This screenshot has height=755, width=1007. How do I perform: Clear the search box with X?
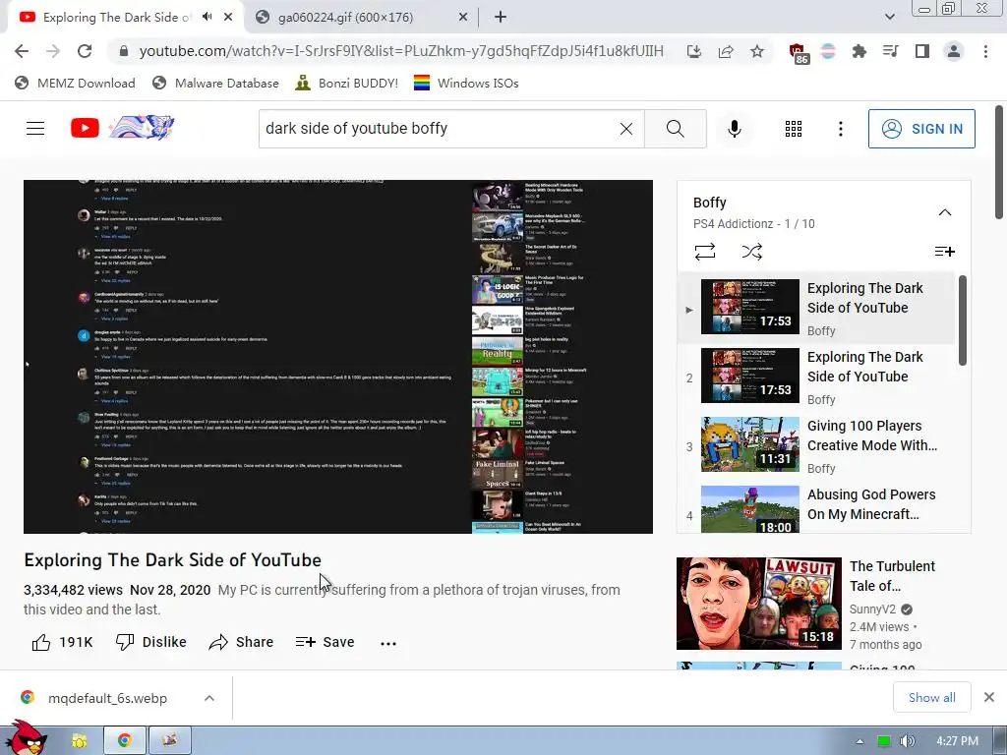626,129
